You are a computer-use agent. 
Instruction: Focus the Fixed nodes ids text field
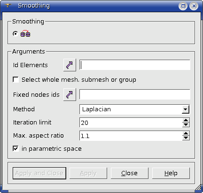[x=135, y=94]
